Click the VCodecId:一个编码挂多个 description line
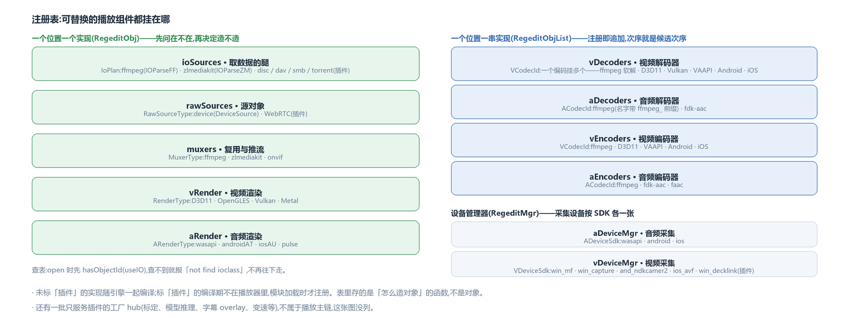Image resolution: width=849 pixels, height=318 pixels. pos(634,70)
